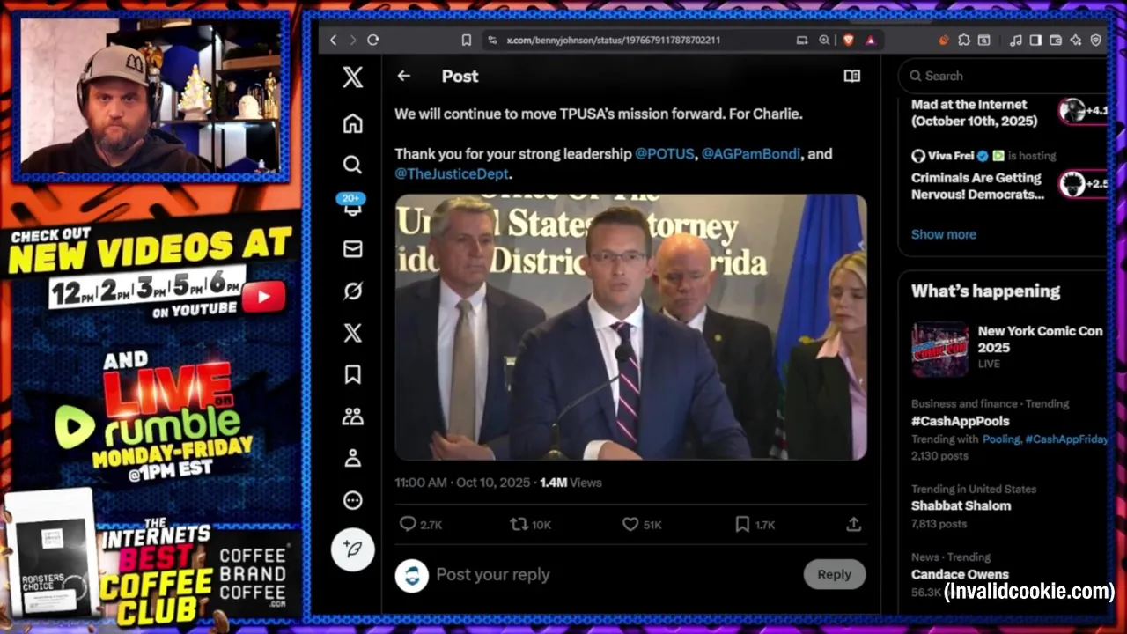This screenshot has height=634, width=1127.
Task: Toggle the browser sidebar panel icon
Action: coord(1035,40)
